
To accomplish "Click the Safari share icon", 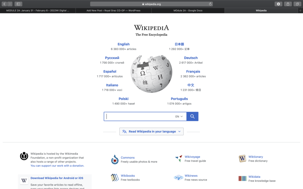I will pyautogui.click(x=288, y=4).
